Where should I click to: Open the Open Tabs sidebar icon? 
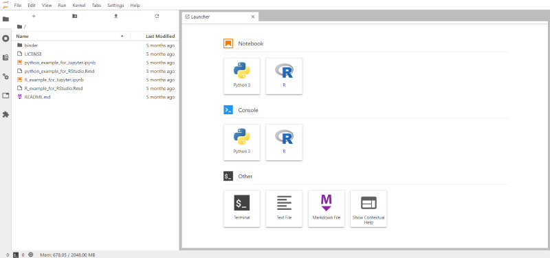[x=5, y=96]
